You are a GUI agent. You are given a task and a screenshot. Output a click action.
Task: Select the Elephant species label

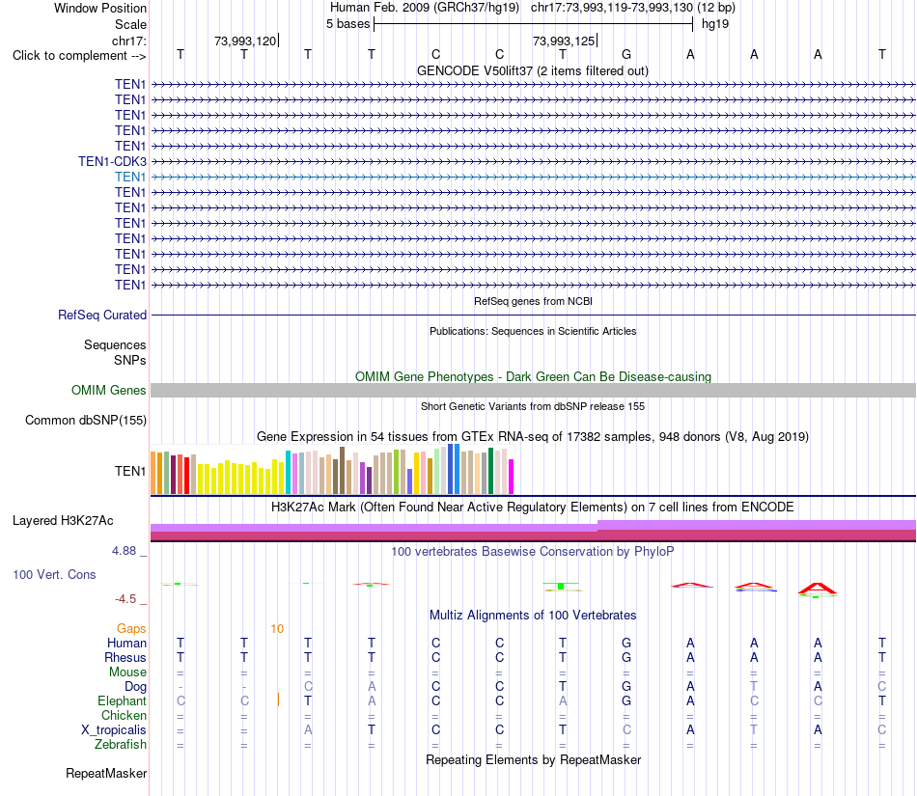click(122, 700)
